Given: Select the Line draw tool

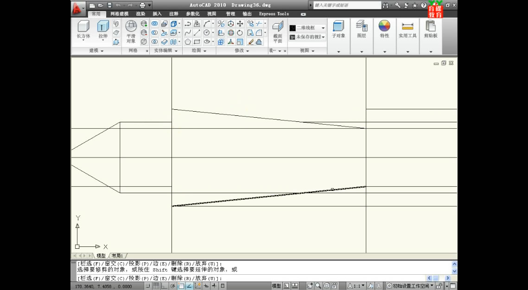Looking at the screenshot, I should pos(197,32).
